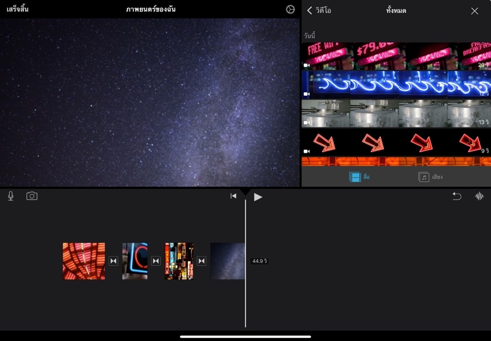This screenshot has width=491, height=341.
Task: Tap the เสร็จสิ้น button
Action: [17, 10]
